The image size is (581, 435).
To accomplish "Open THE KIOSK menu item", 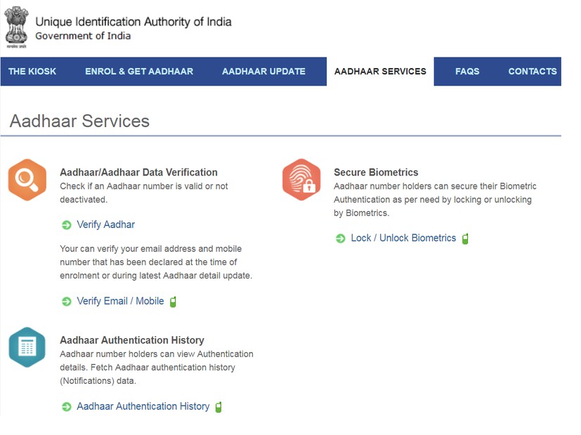I will [x=32, y=72].
